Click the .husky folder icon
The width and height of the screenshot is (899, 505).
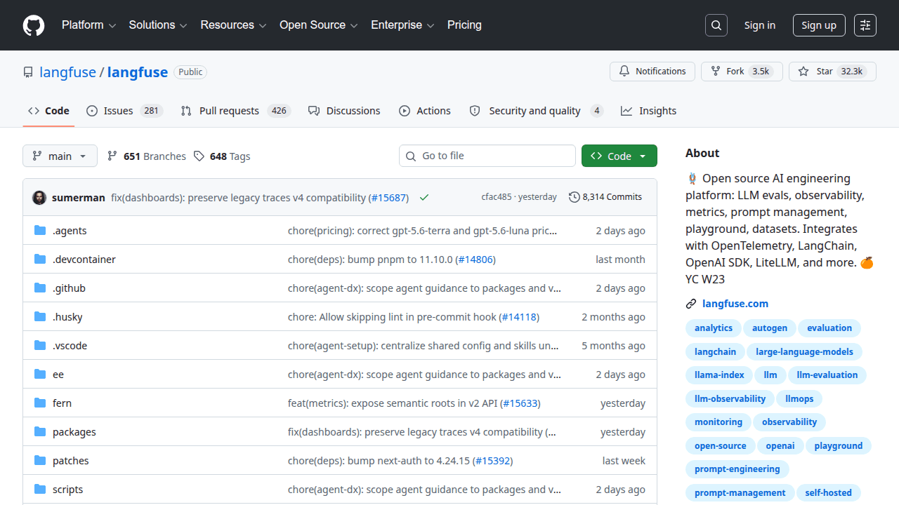coord(40,317)
